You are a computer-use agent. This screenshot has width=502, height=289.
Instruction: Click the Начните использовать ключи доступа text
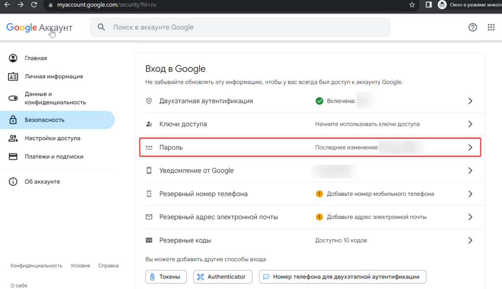pyautogui.click(x=367, y=124)
